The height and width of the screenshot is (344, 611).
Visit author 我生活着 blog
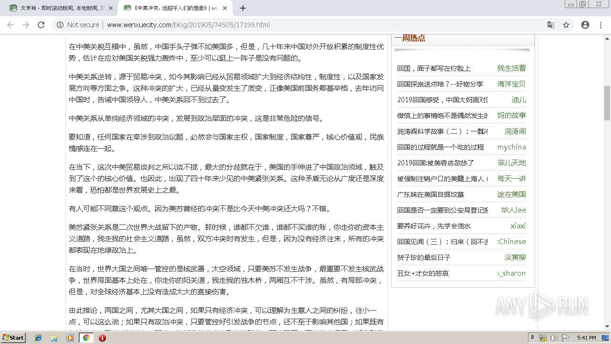pos(511,68)
